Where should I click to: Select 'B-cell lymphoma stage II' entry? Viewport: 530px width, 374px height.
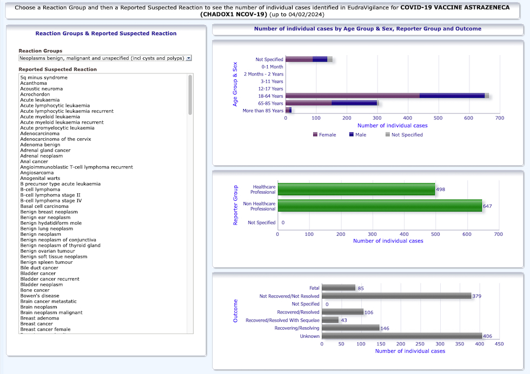(x=50, y=195)
